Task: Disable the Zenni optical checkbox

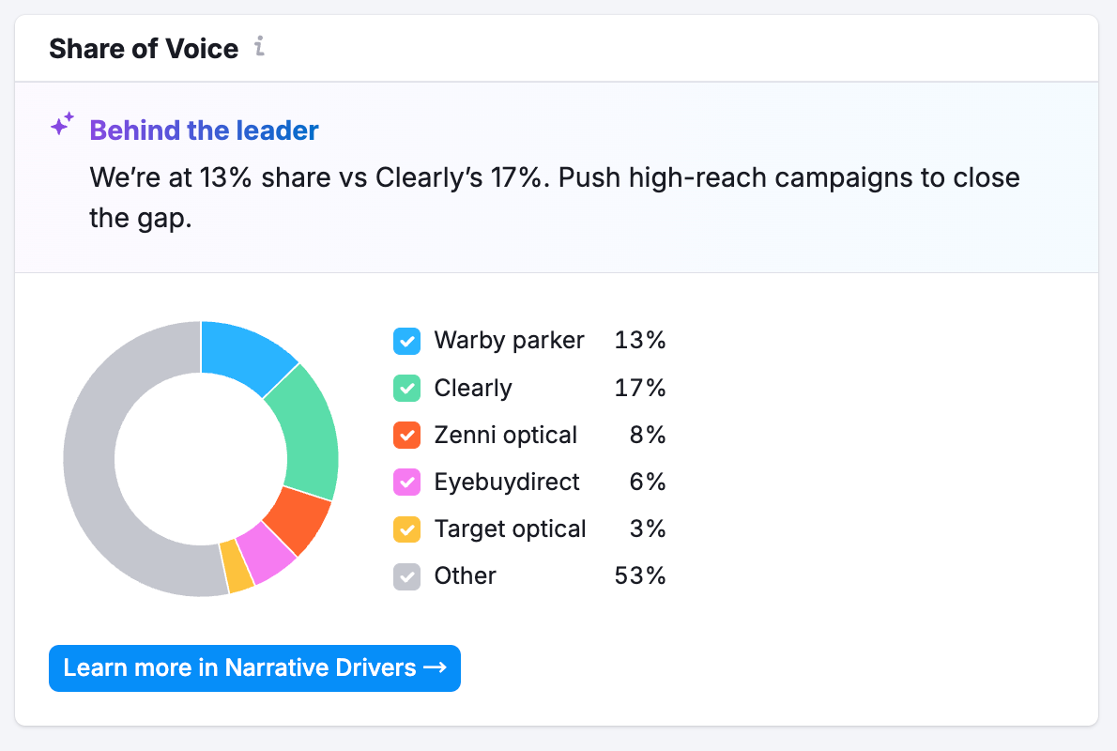Action: 406,435
